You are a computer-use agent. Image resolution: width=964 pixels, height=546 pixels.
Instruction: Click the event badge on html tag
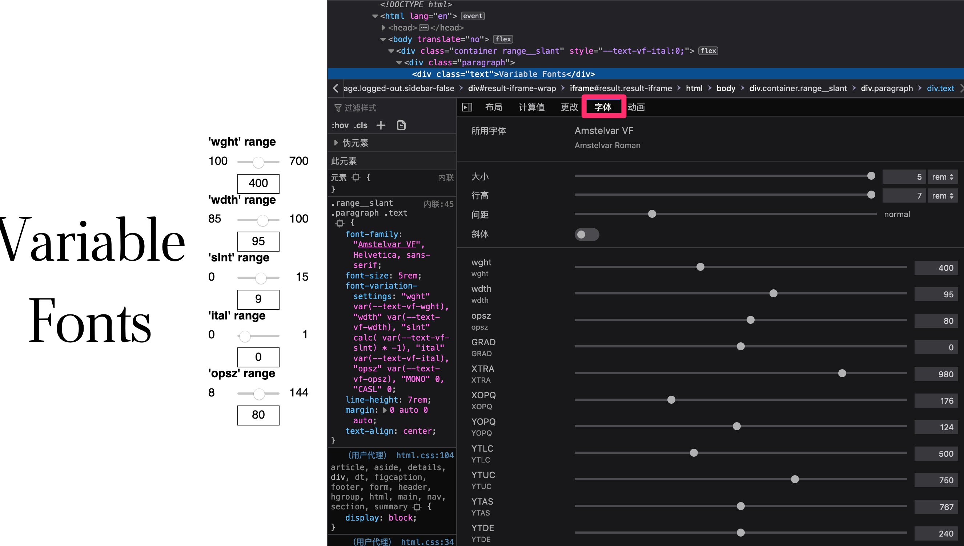click(472, 16)
